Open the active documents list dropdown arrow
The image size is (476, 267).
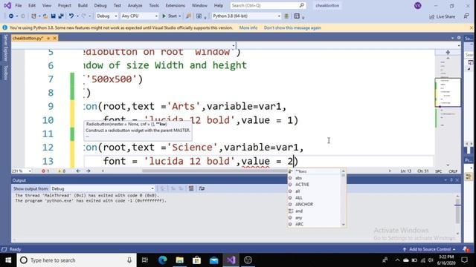click(x=453, y=38)
